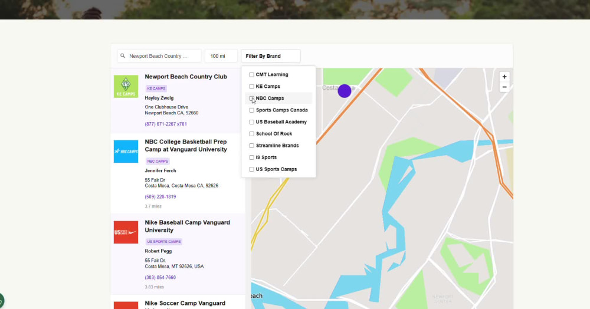Click the US Sports Camps Nike logo
The height and width of the screenshot is (309, 590).
coord(126,232)
